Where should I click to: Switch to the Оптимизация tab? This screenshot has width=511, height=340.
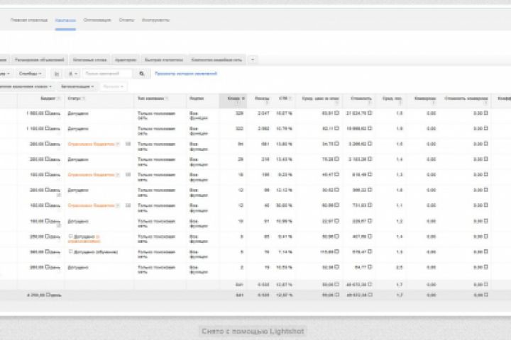[x=97, y=20]
